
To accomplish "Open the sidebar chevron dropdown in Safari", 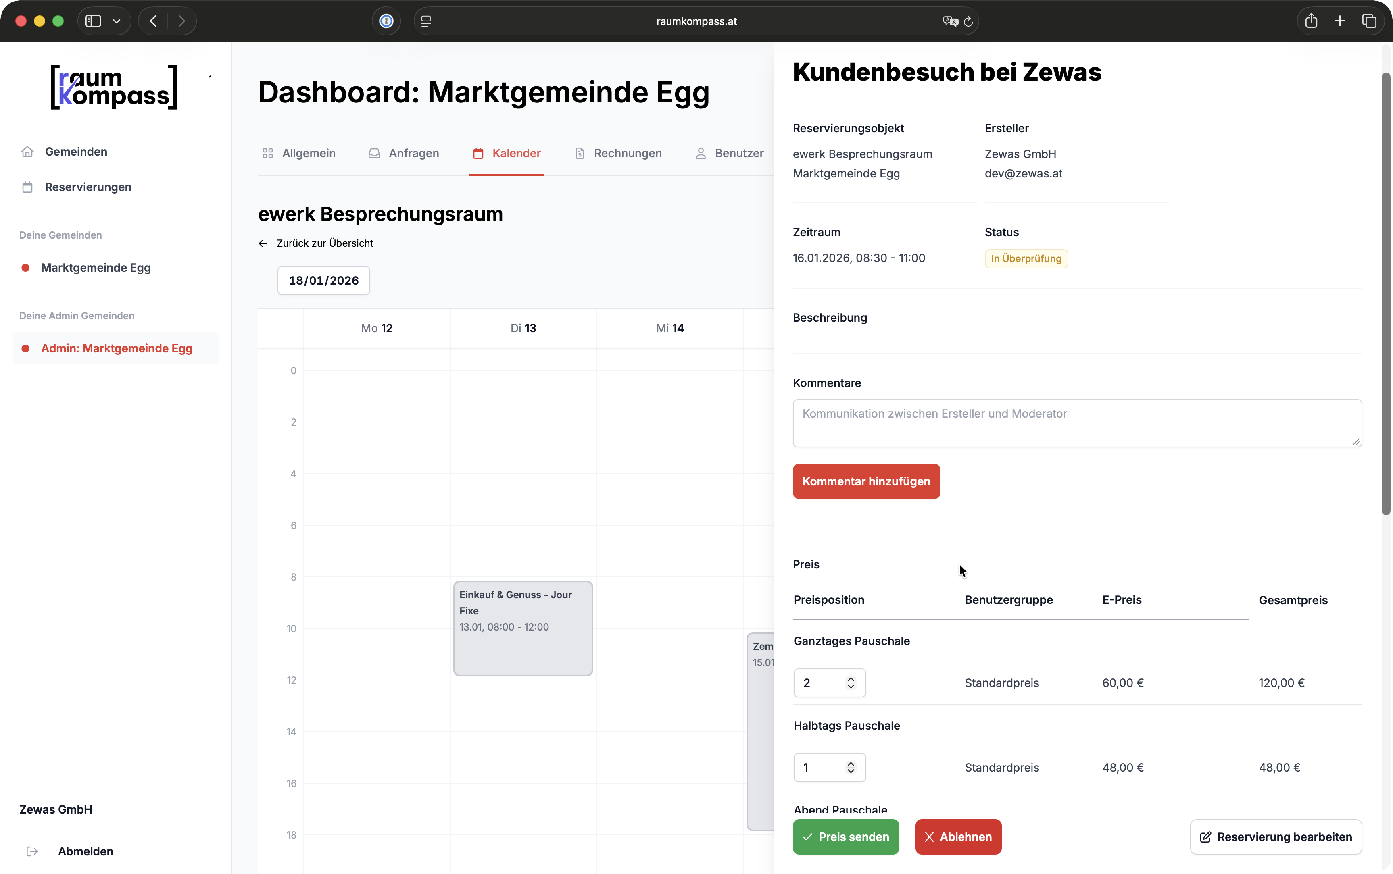I will tap(116, 21).
